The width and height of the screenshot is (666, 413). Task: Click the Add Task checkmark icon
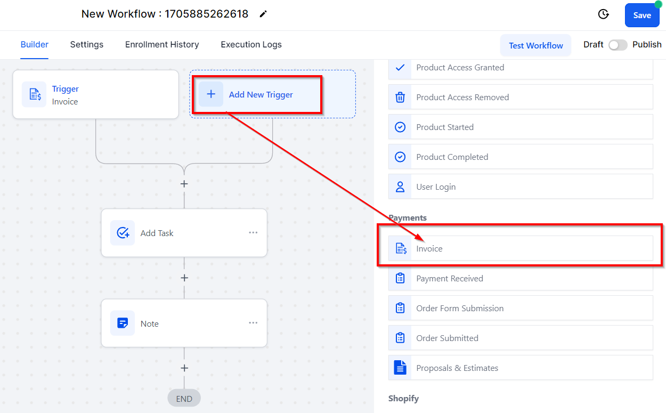(123, 233)
